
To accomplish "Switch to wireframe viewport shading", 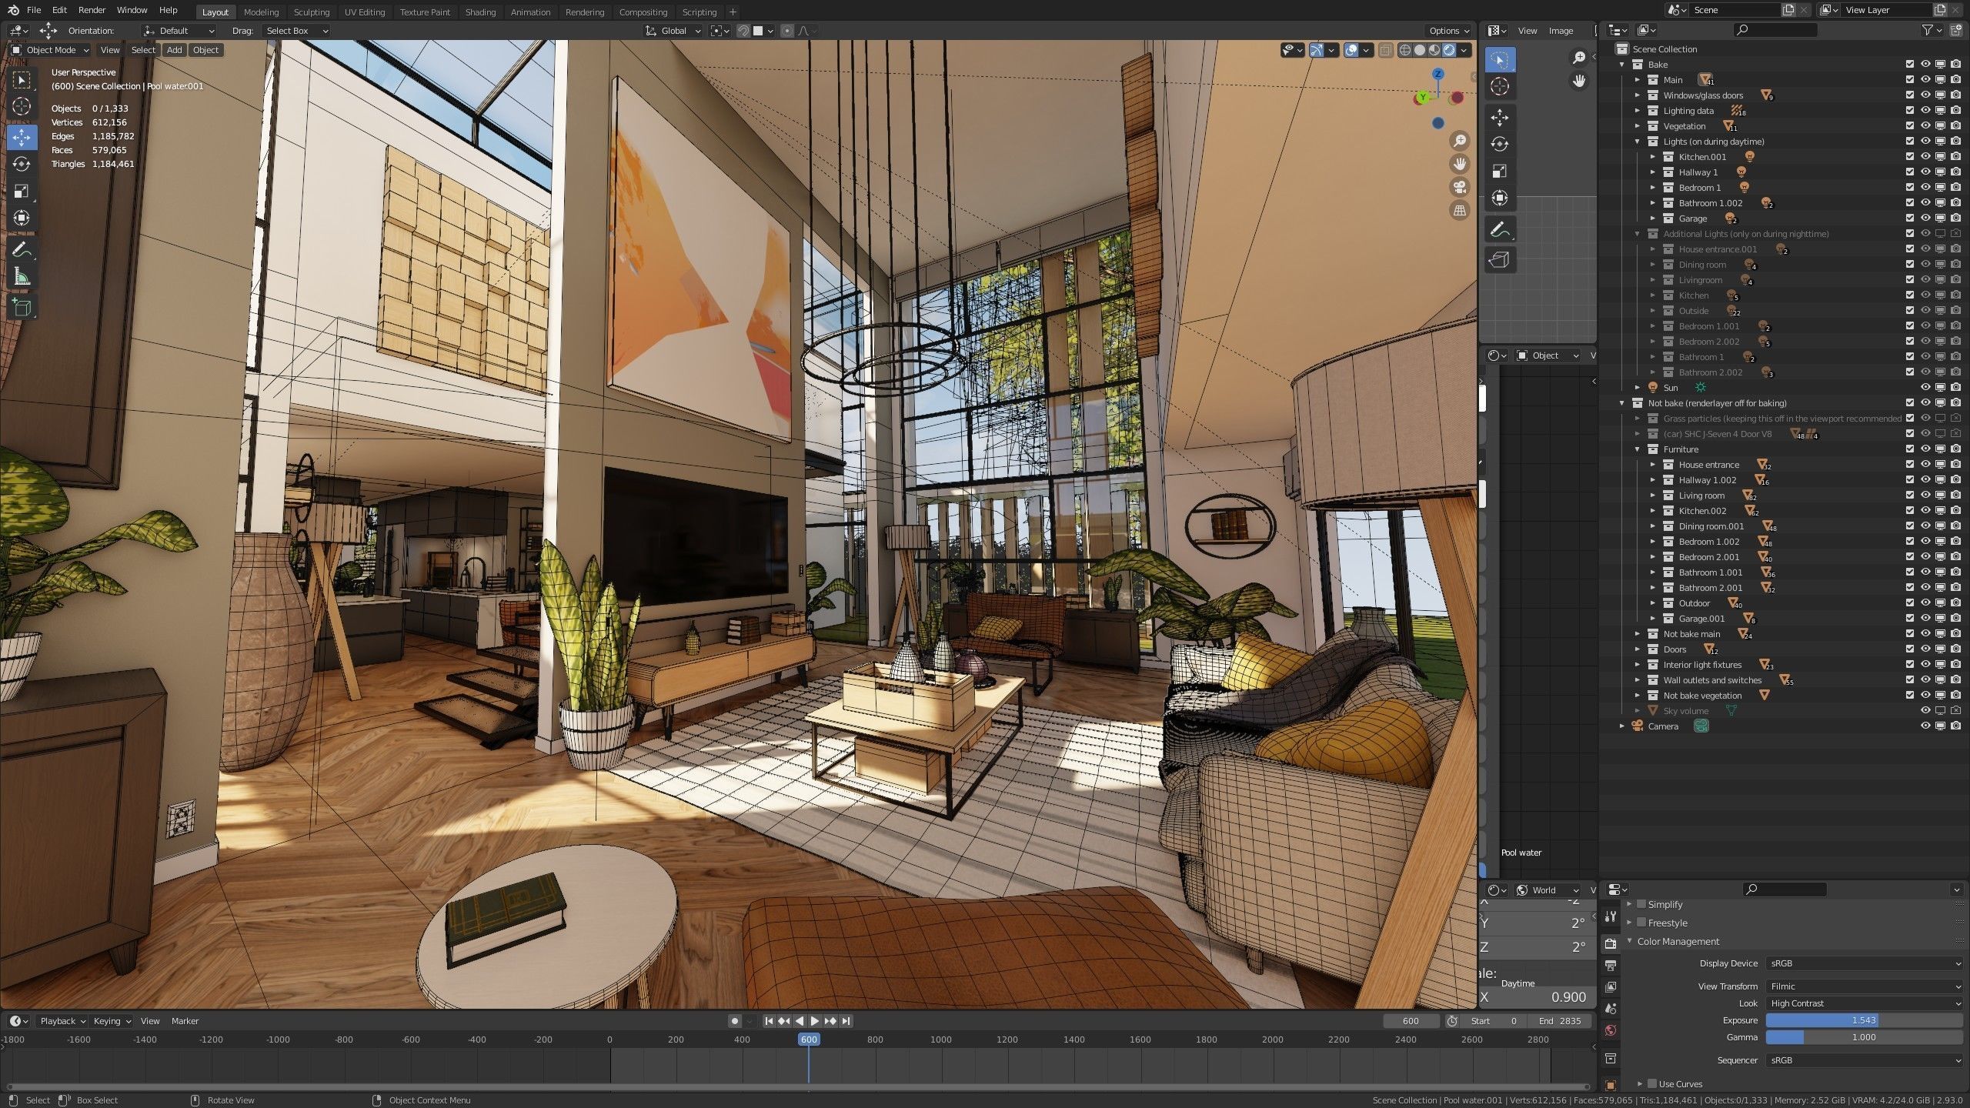I will 1405,50.
